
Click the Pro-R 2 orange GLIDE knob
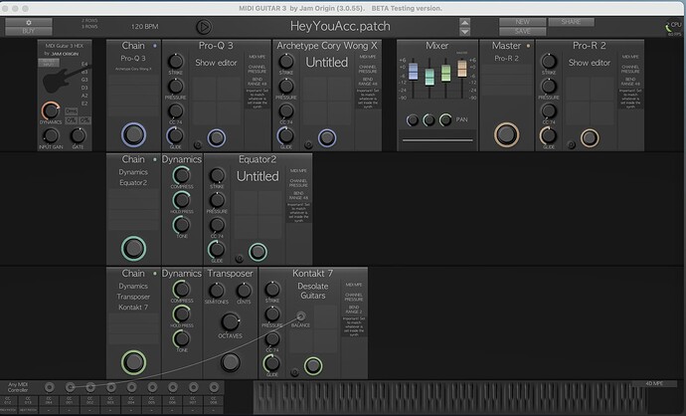(x=548, y=135)
